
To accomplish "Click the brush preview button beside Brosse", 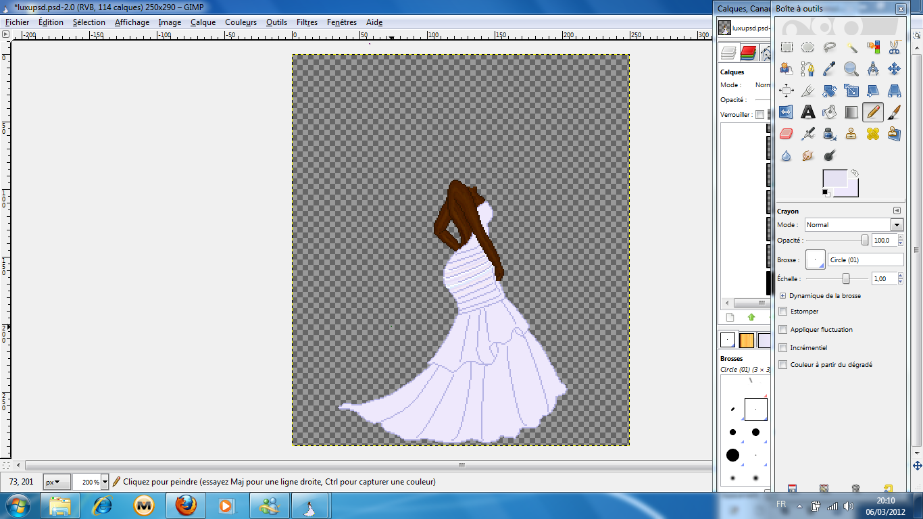I will click(x=815, y=259).
